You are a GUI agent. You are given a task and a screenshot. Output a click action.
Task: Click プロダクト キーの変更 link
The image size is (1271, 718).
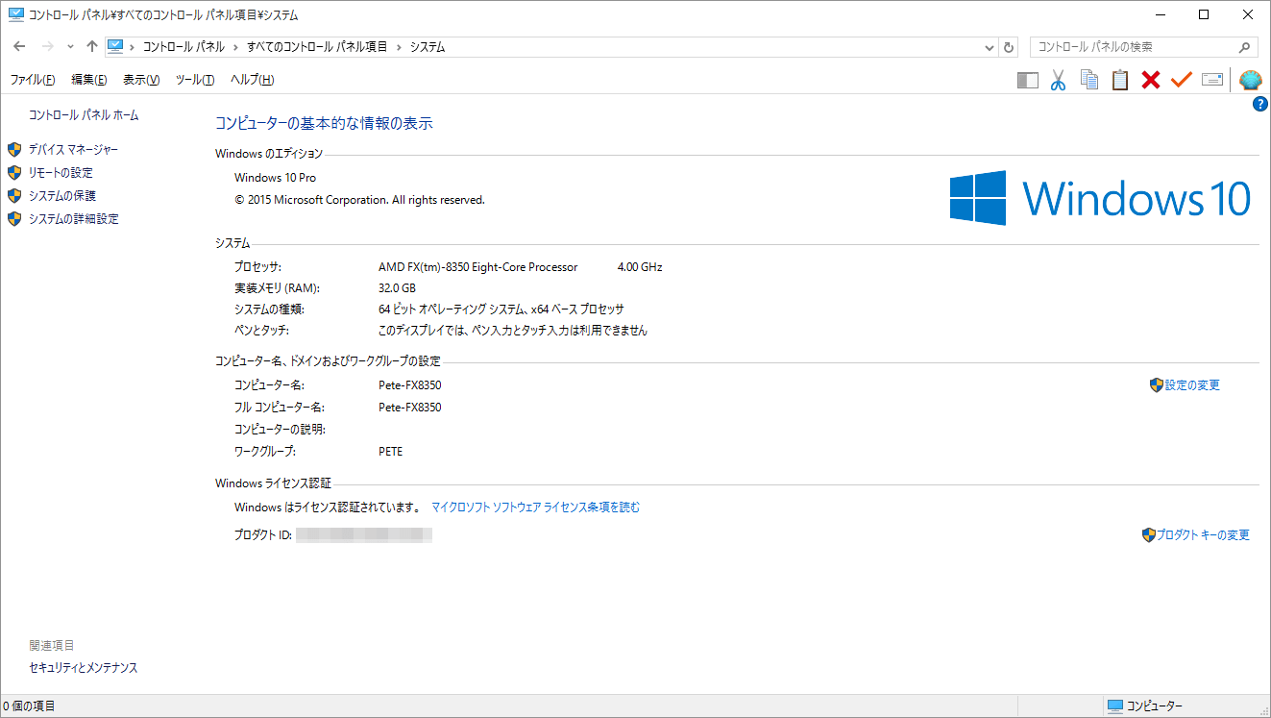(x=1204, y=535)
